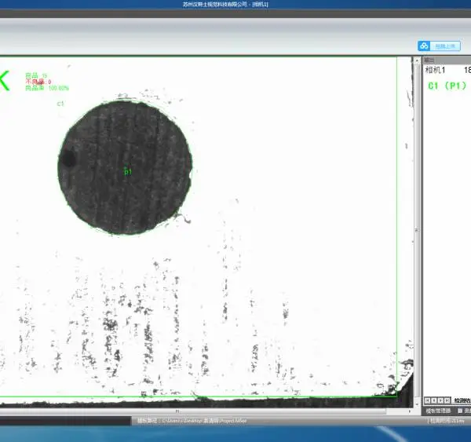Step to next record in navigator
471x442 pixels.
(x=440, y=400)
